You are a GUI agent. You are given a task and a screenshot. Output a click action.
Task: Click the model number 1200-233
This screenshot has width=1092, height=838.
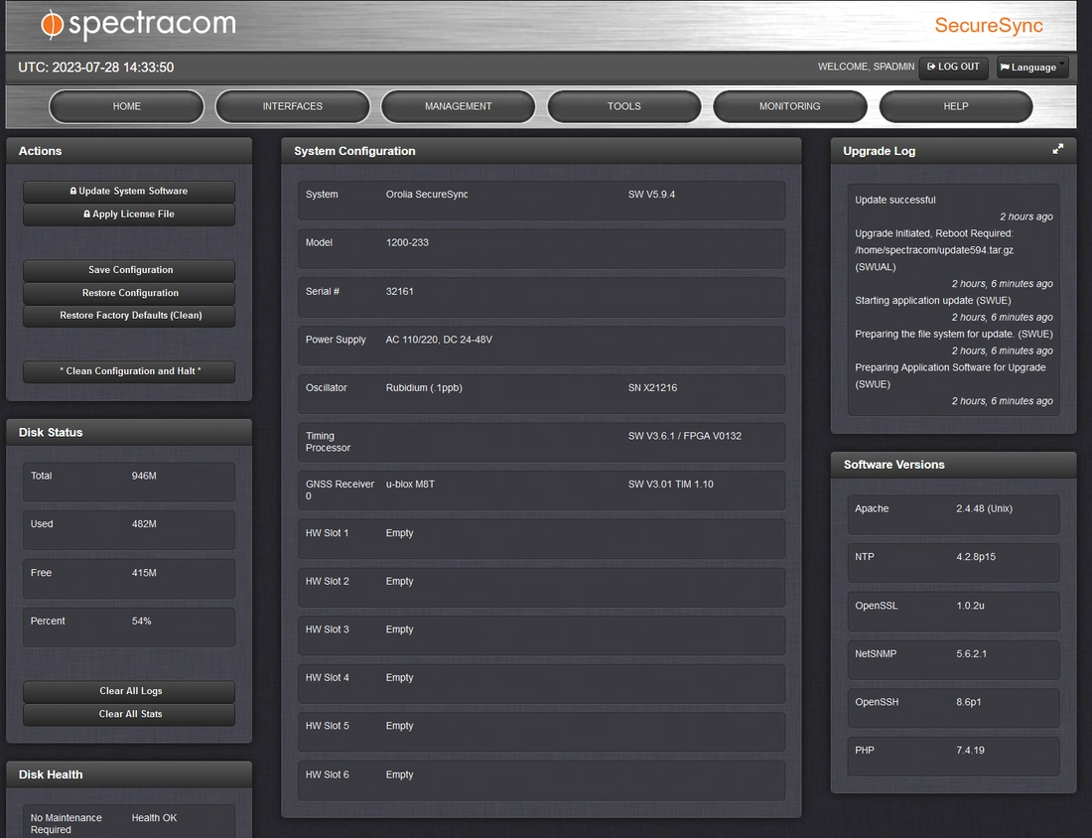(x=407, y=242)
